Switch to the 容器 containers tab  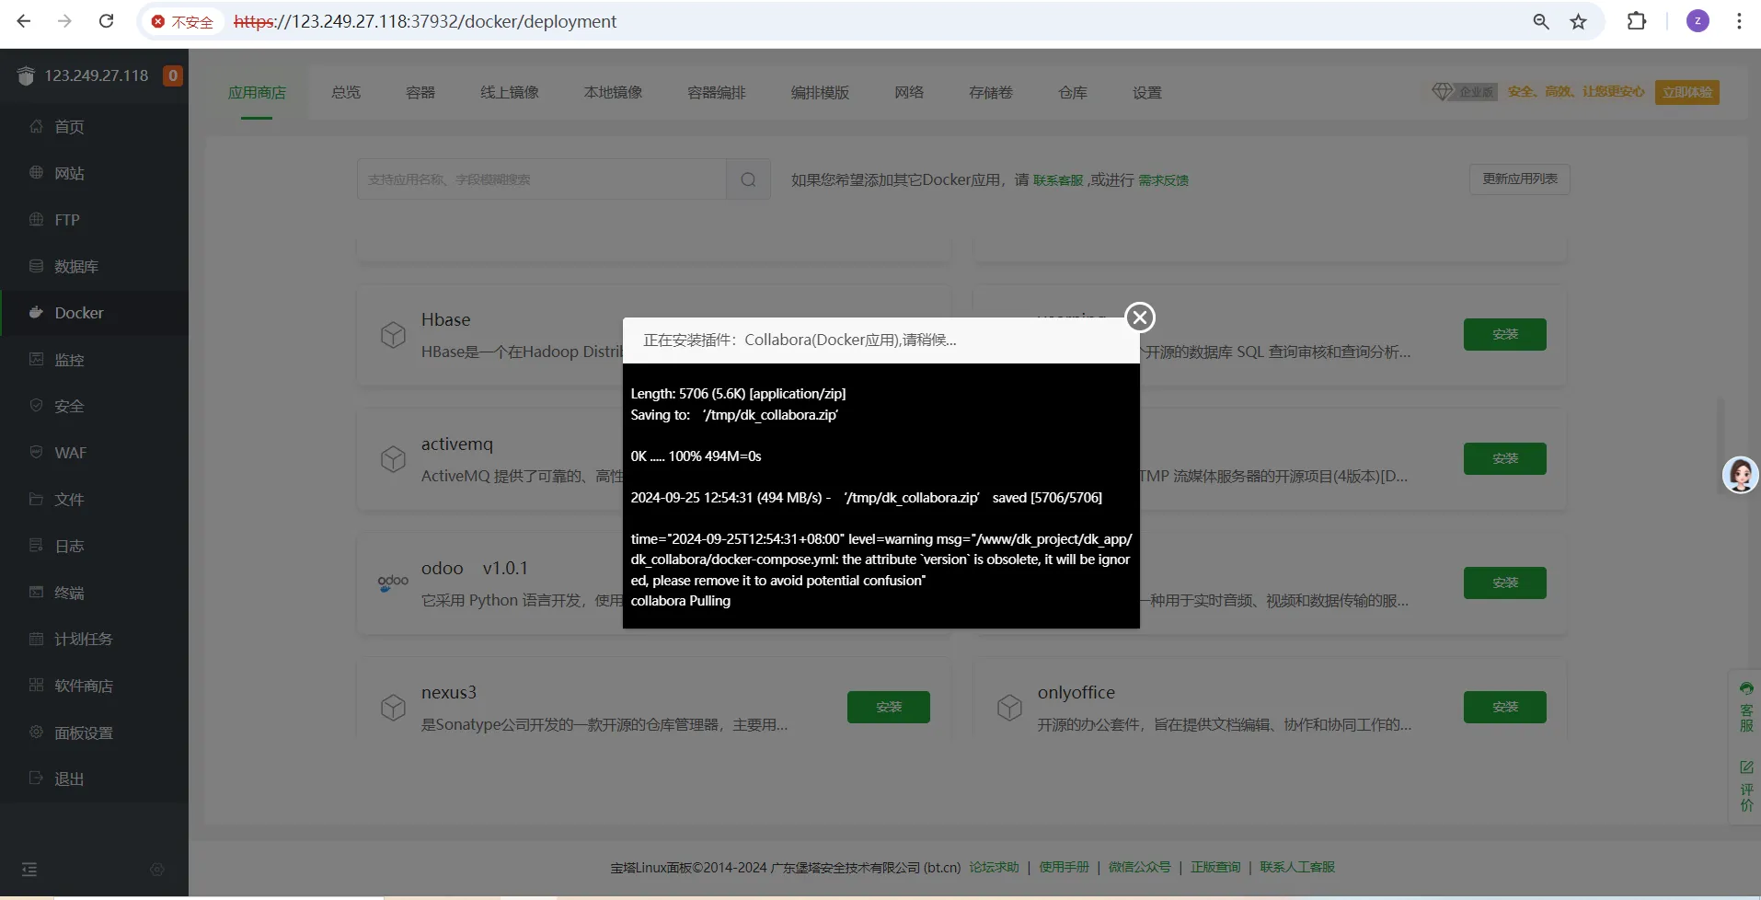tap(420, 92)
